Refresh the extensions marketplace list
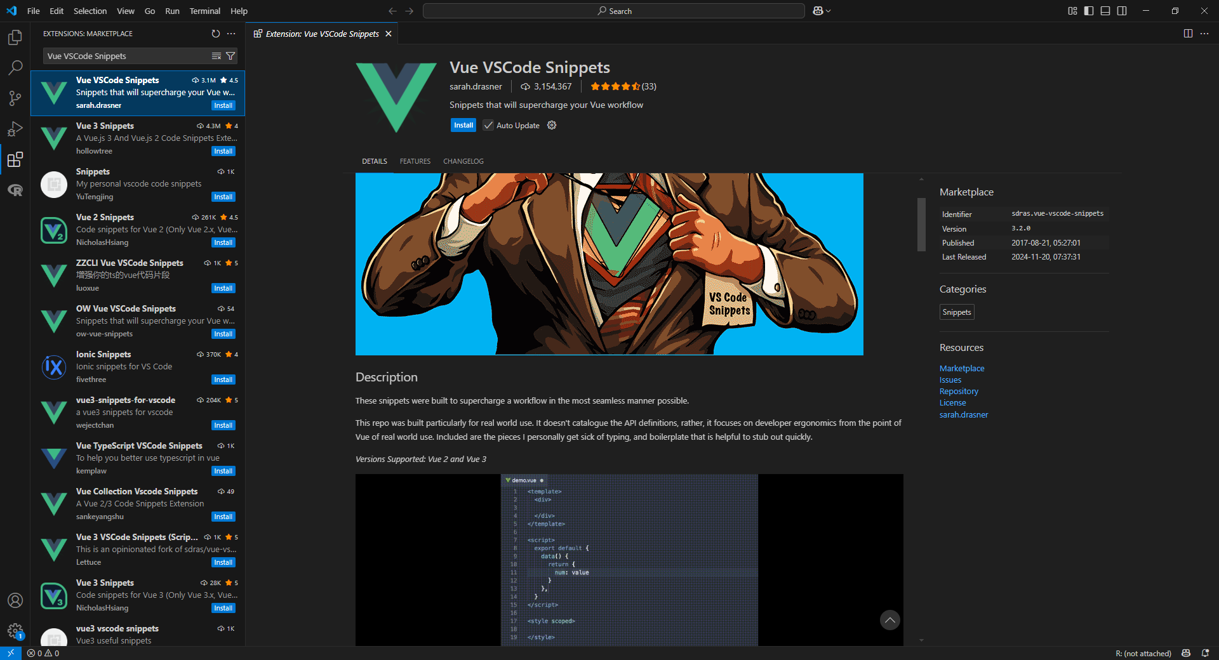This screenshot has height=660, width=1219. (x=215, y=34)
